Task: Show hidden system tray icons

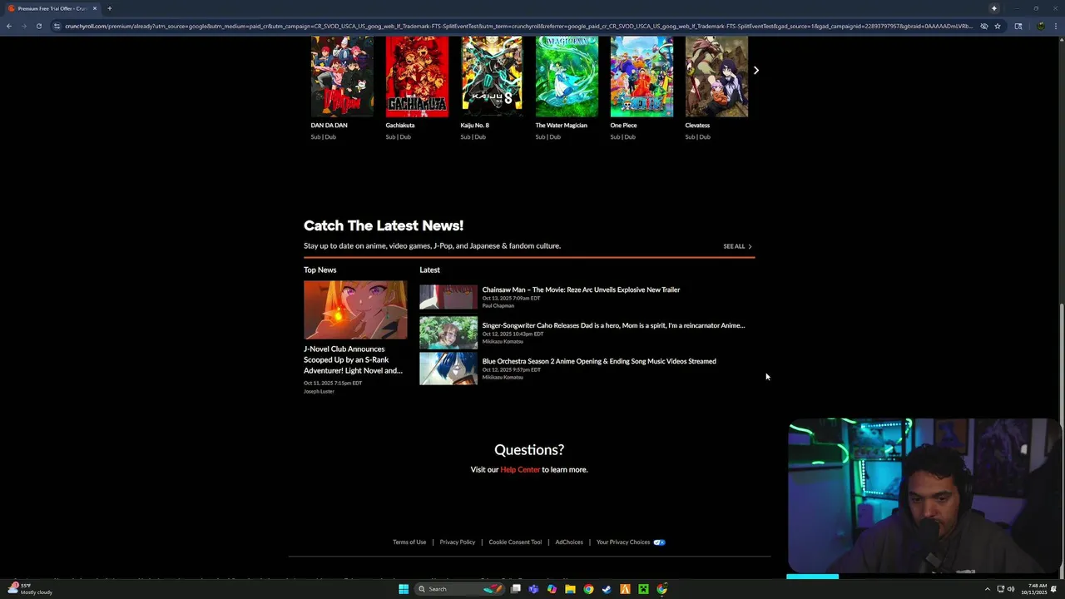Action: [988, 589]
